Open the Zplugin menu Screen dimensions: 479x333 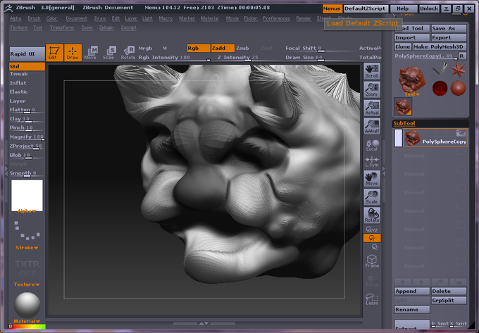(106, 27)
